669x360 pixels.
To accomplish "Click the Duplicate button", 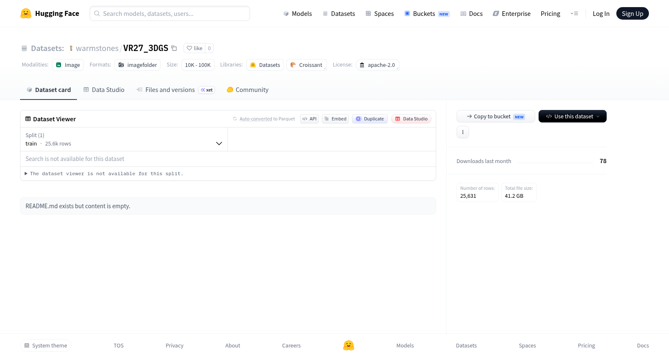I will point(370,119).
